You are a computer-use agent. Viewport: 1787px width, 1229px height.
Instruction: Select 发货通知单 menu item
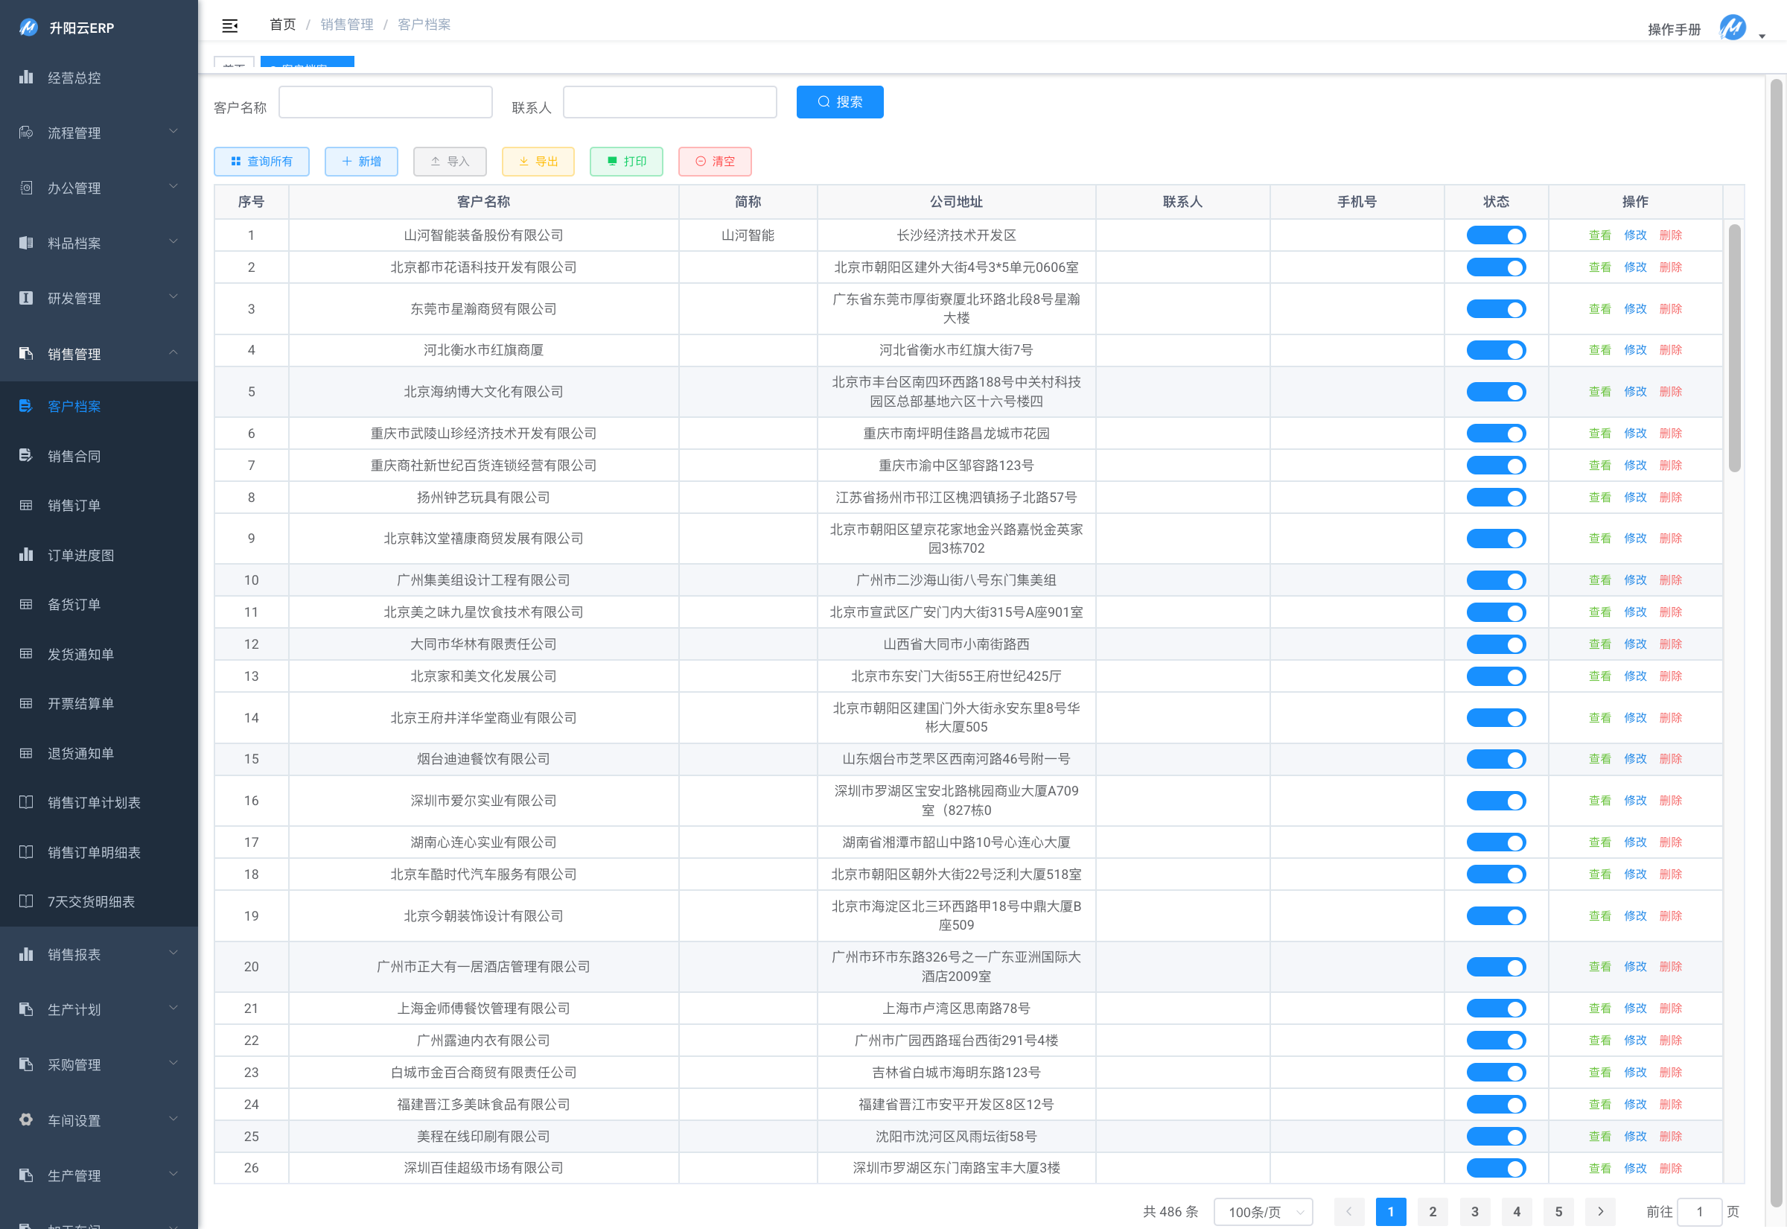coord(80,654)
